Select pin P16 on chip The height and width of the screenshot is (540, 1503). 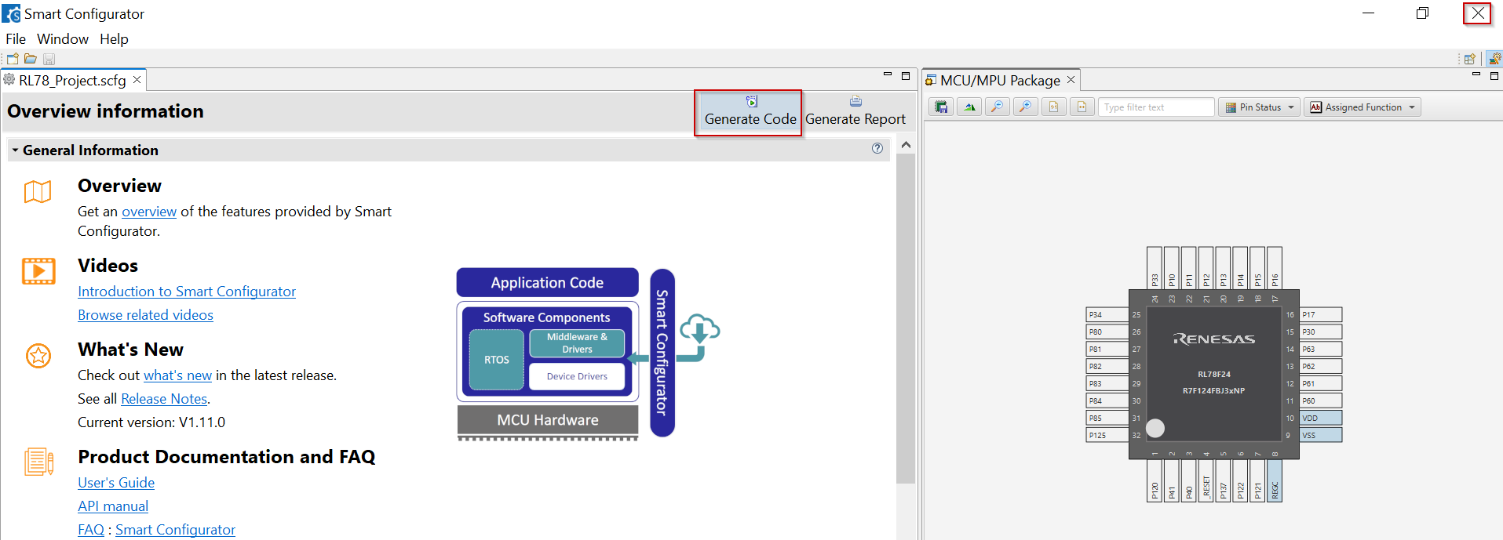point(1275,267)
